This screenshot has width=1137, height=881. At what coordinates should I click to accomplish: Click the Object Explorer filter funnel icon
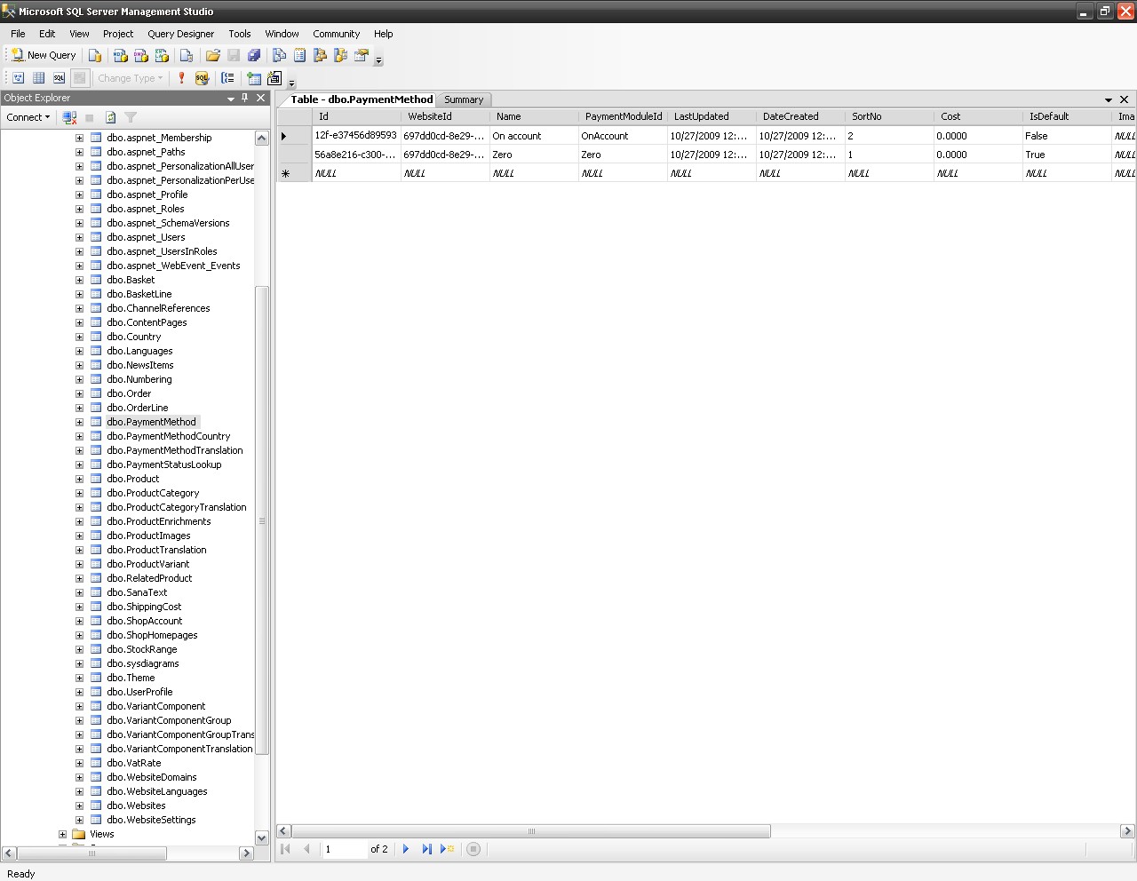[131, 117]
